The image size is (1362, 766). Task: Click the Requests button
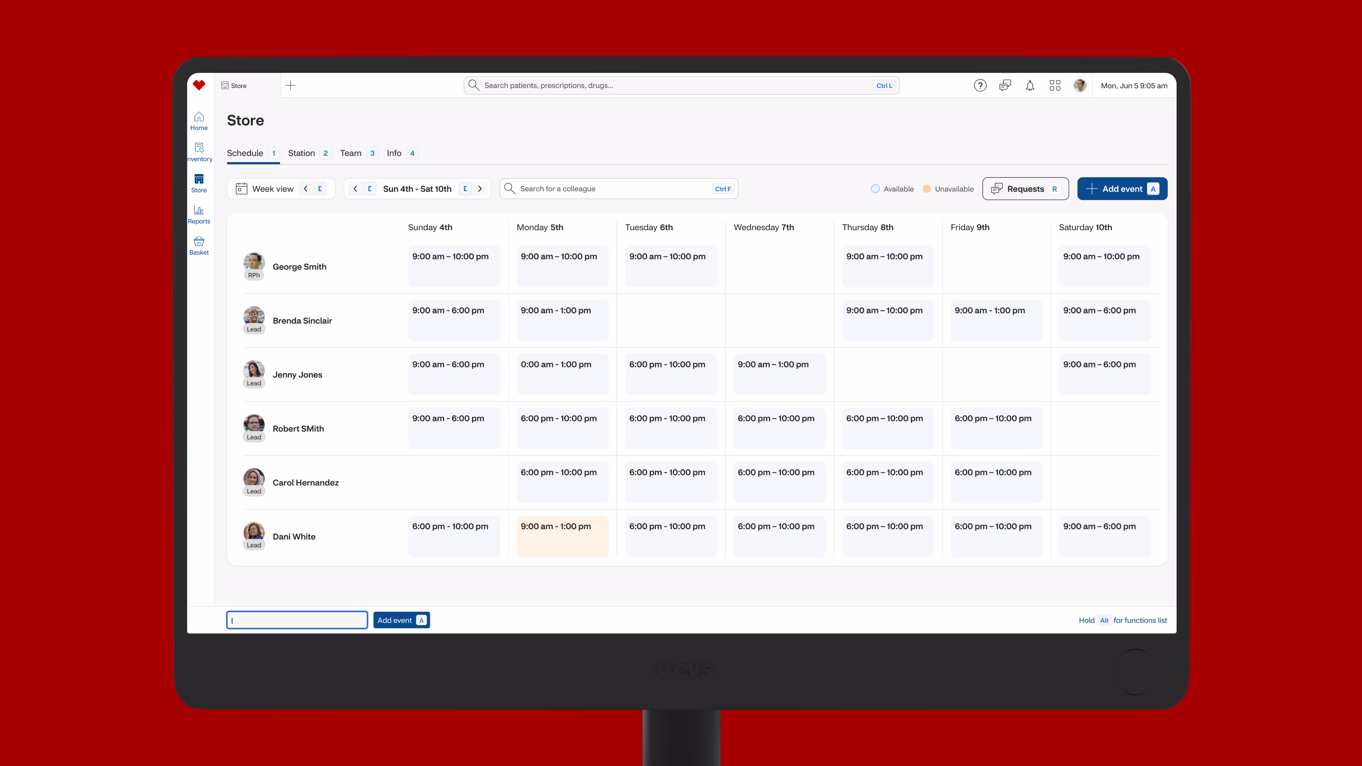pos(1025,189)
